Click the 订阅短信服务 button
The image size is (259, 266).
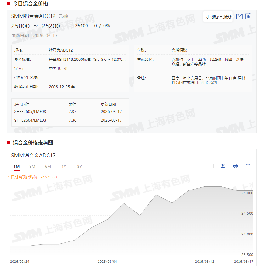pos(218,17)
